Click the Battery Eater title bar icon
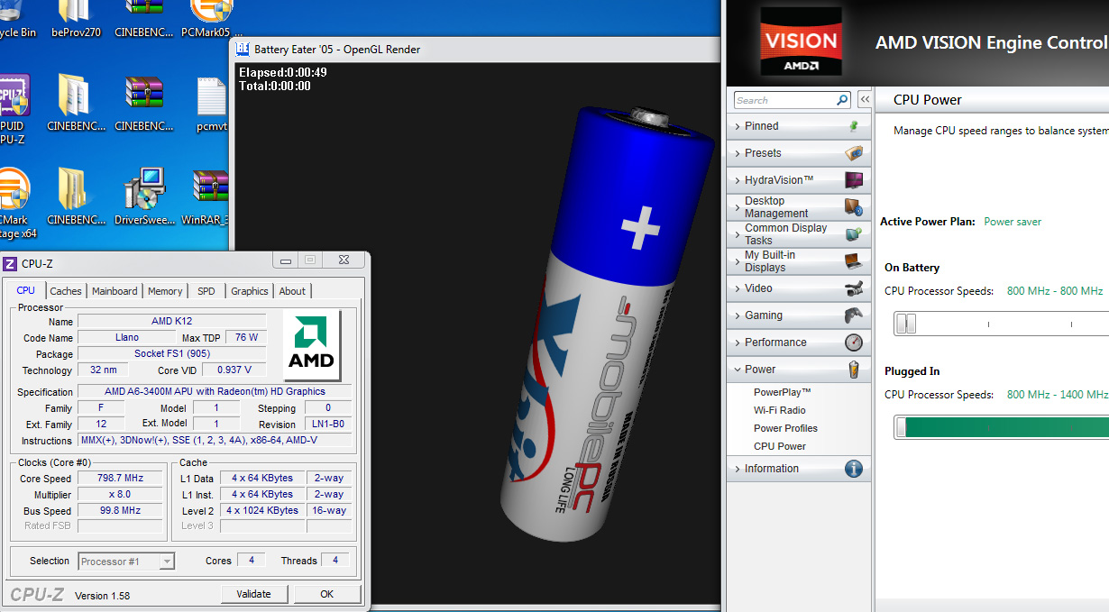This screenshot has width=1109, height=612. click(x=243, y=50)
